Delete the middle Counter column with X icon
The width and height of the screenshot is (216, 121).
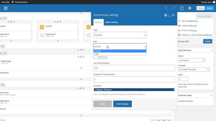click(x=60, y=22)
